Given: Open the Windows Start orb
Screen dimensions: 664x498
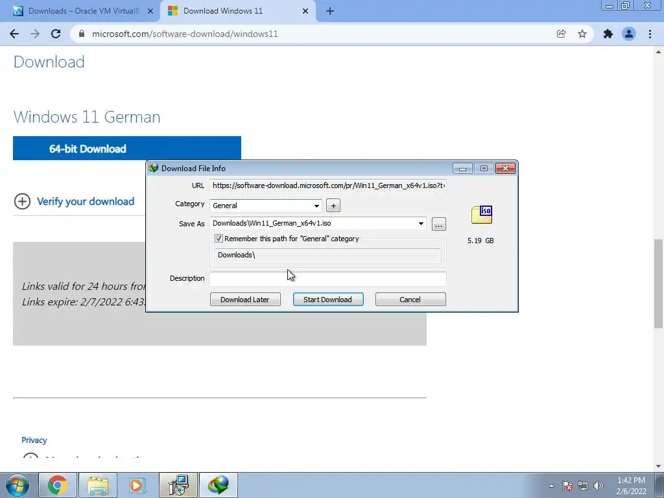Looking at the screenshot, I should tap(18, 485).
